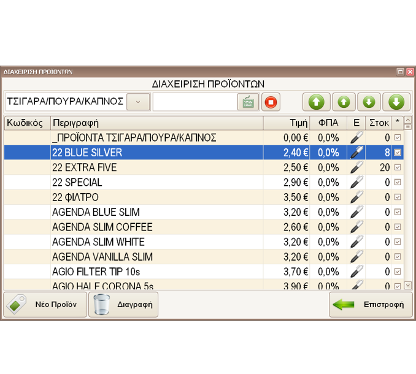Select AGENDA SLIM WHITE description

pos(98,242)
